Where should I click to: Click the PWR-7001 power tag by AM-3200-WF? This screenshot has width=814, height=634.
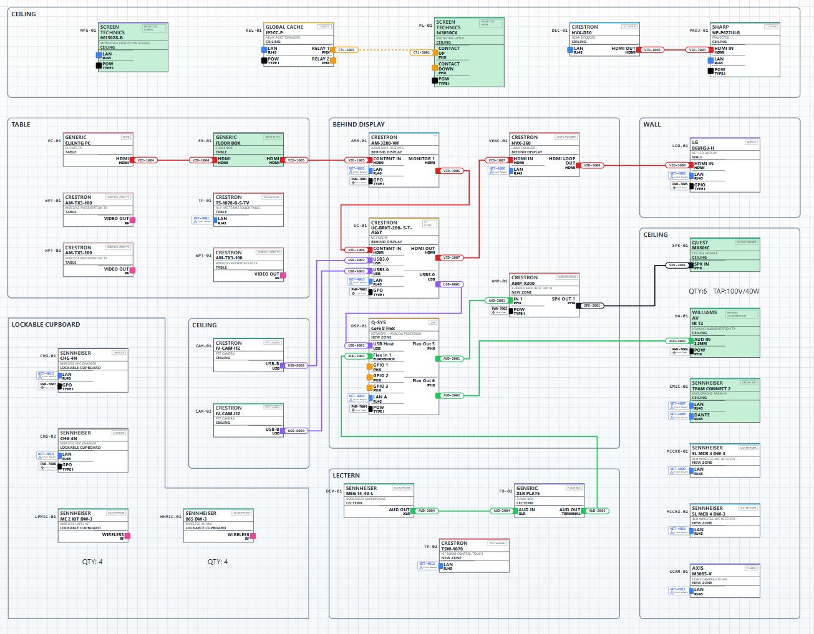359,180
